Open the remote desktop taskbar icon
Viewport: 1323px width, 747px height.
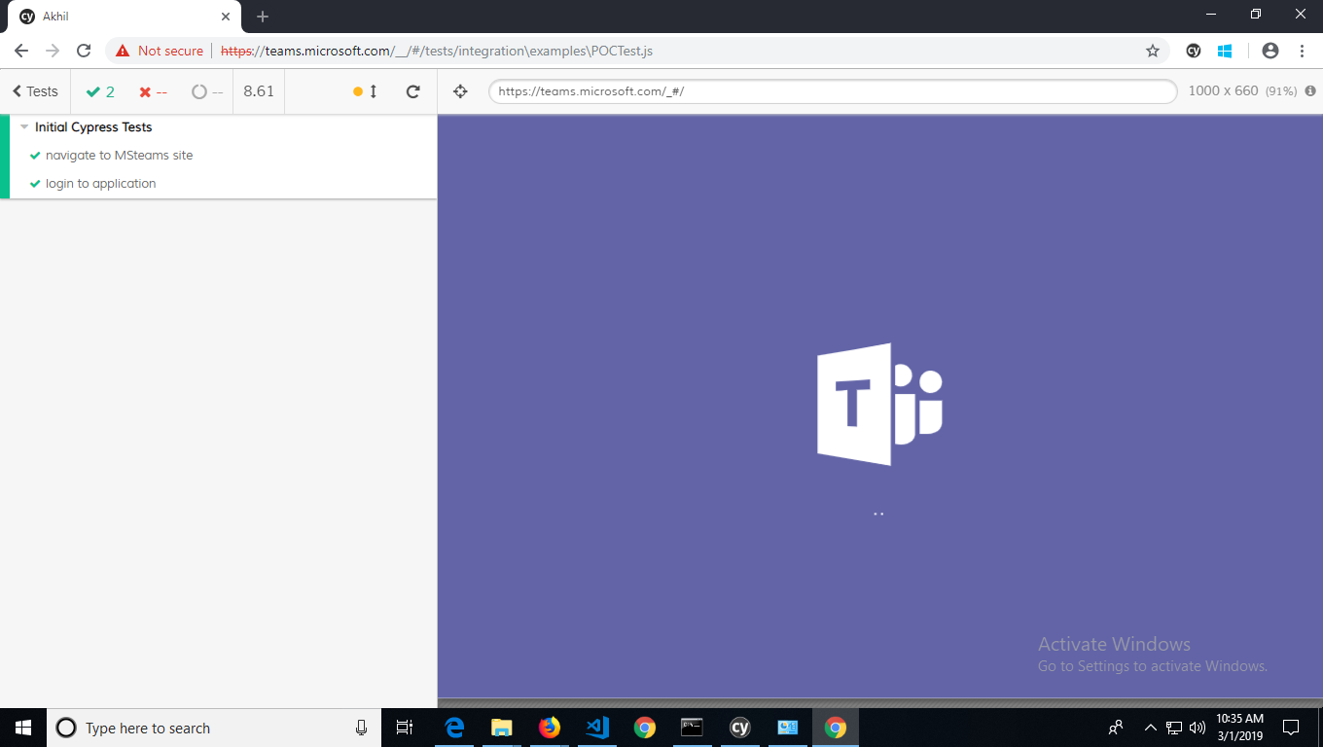[787, 728]
